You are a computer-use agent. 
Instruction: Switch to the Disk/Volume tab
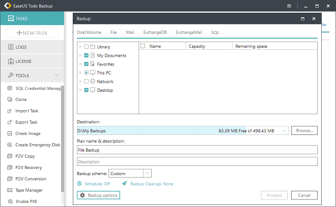click(89, 32)
